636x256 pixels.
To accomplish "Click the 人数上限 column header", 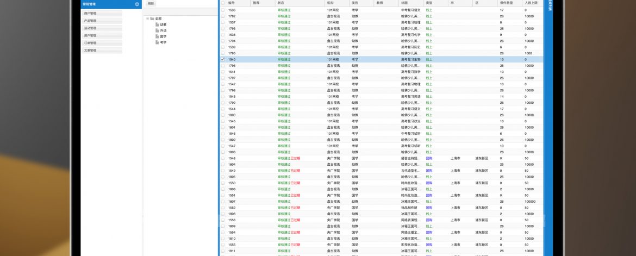I will [x=532, y=2].
